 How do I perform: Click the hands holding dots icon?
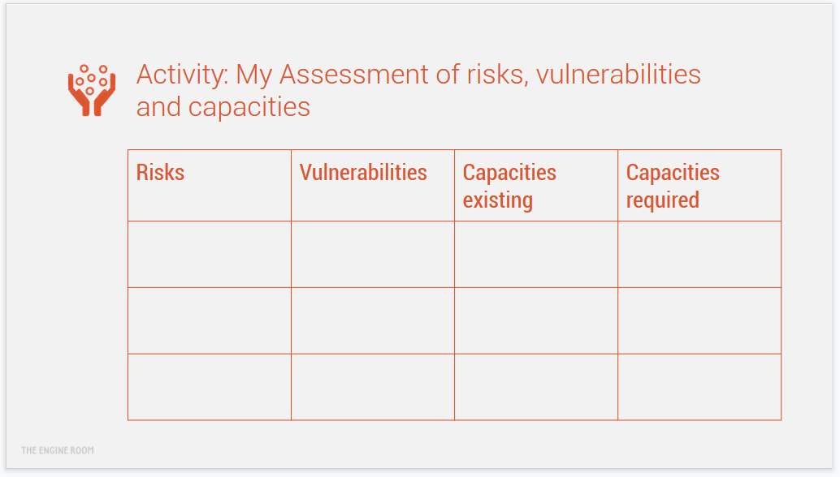(x=91, y=90)
